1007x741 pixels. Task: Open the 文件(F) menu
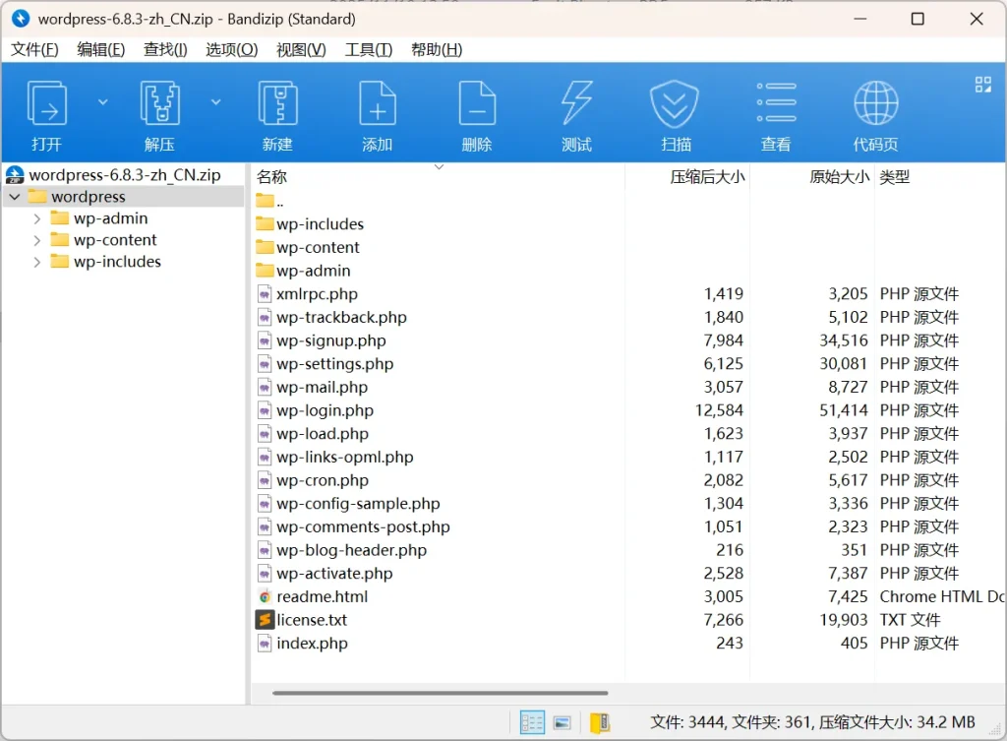coord(34,49)
